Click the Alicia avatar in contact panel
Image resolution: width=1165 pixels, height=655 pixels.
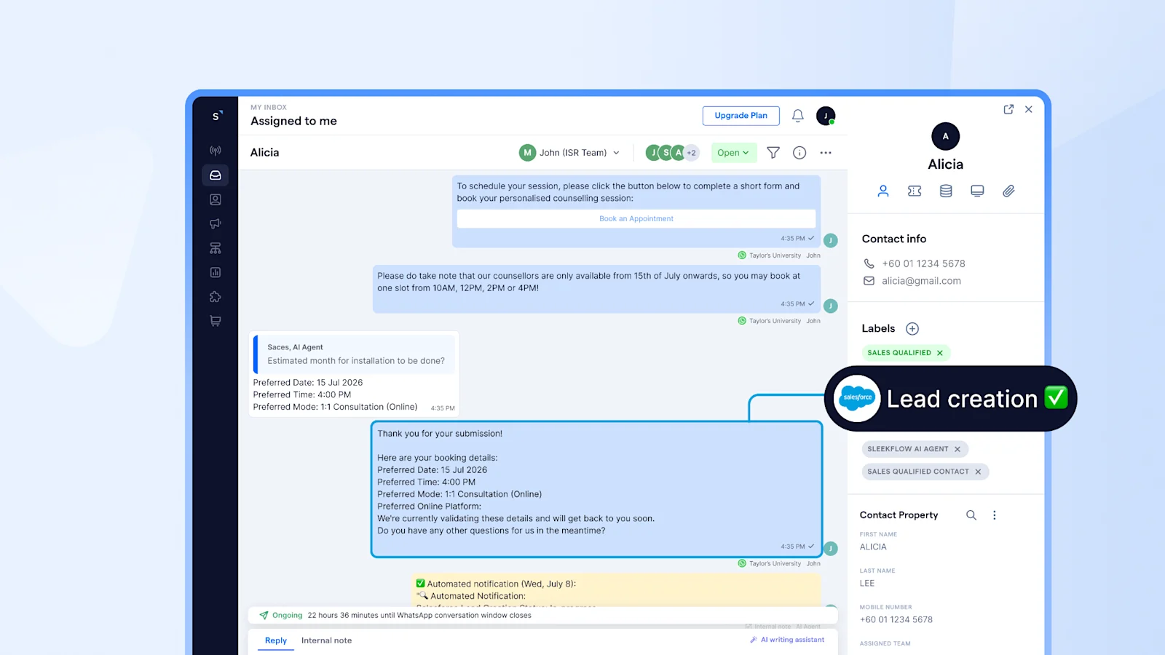pyautogui.click(x=945, y=136)
